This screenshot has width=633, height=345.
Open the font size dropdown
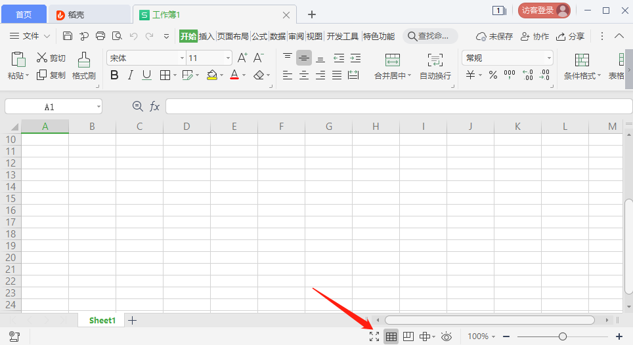(228, 58)
